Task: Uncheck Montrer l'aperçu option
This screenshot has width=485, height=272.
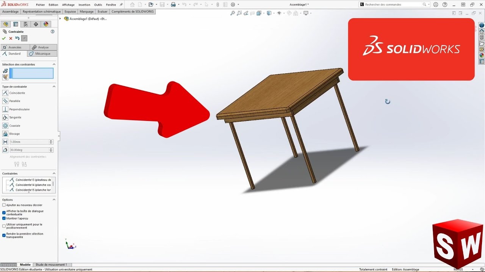Action: [x=4, y=218]
